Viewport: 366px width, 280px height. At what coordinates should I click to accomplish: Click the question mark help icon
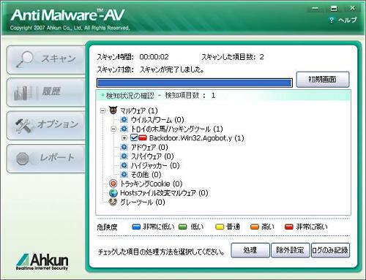coord(331,20)
